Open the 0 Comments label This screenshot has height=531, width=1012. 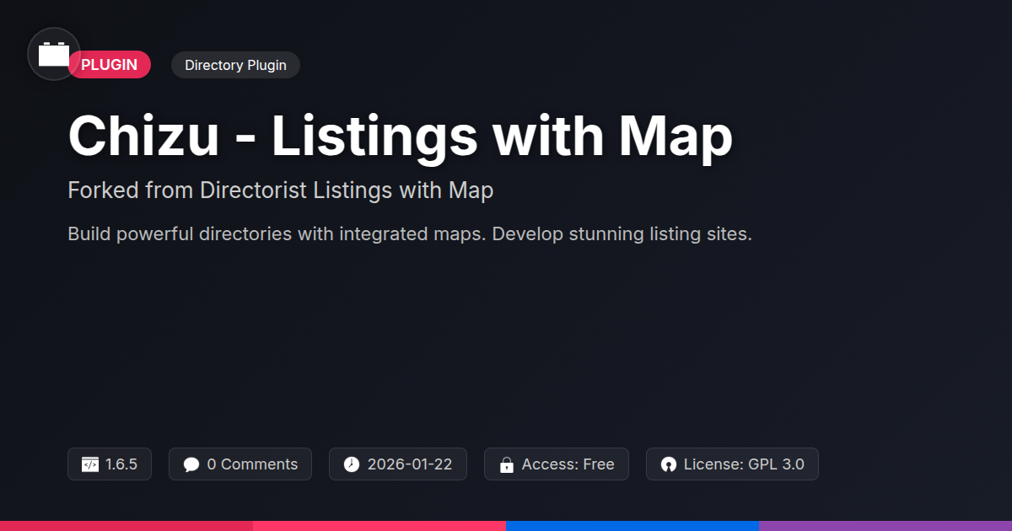coord(252,464)
